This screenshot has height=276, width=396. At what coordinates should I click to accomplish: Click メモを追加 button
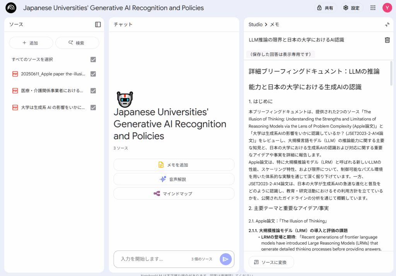click(x=174, y=165)
